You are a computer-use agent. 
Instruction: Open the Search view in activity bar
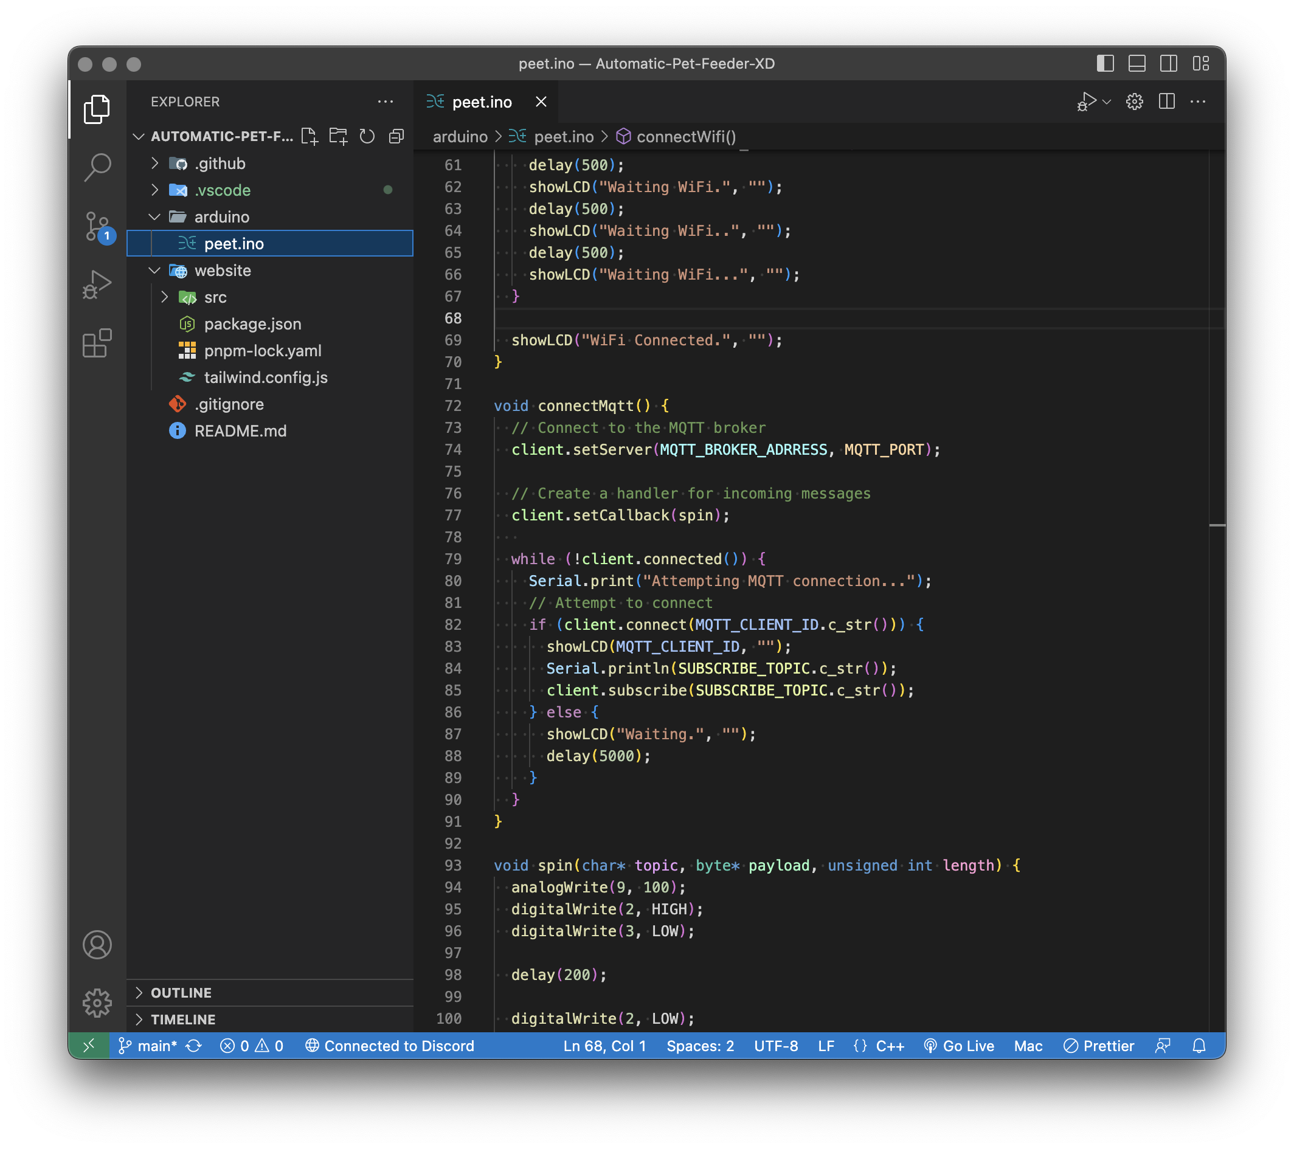(x=97, y=167)
